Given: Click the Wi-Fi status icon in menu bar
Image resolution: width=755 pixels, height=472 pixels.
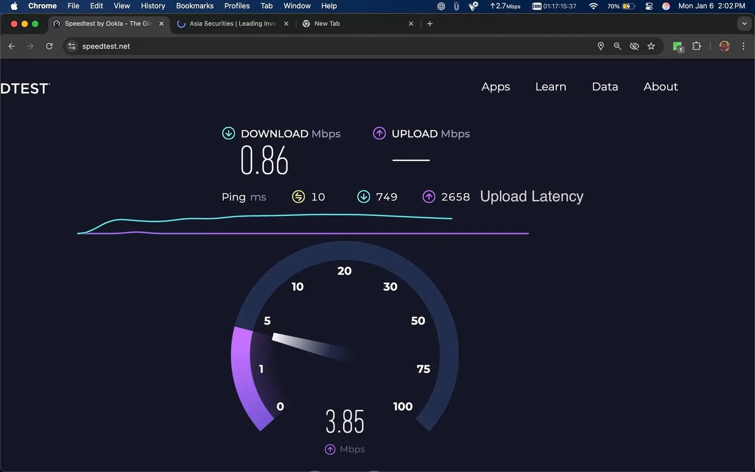Looking at the screenshot, I should point(593,6).
